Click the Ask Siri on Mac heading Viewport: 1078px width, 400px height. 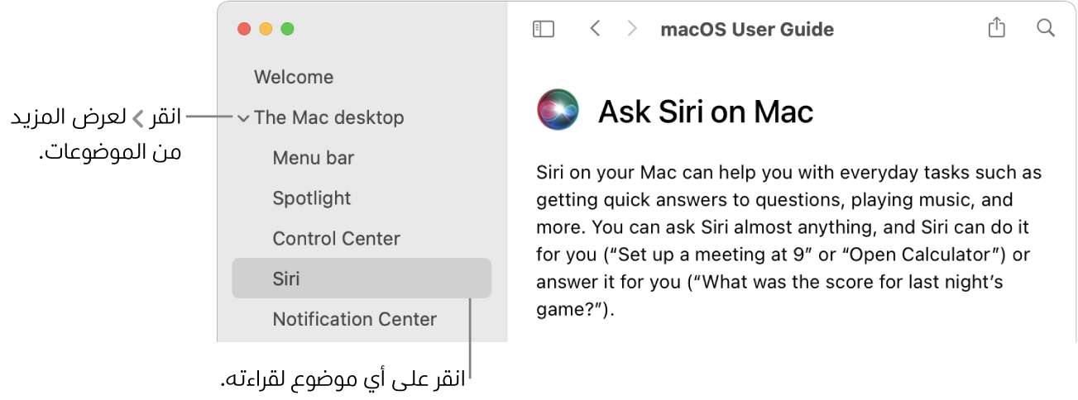tap(706, 111)
